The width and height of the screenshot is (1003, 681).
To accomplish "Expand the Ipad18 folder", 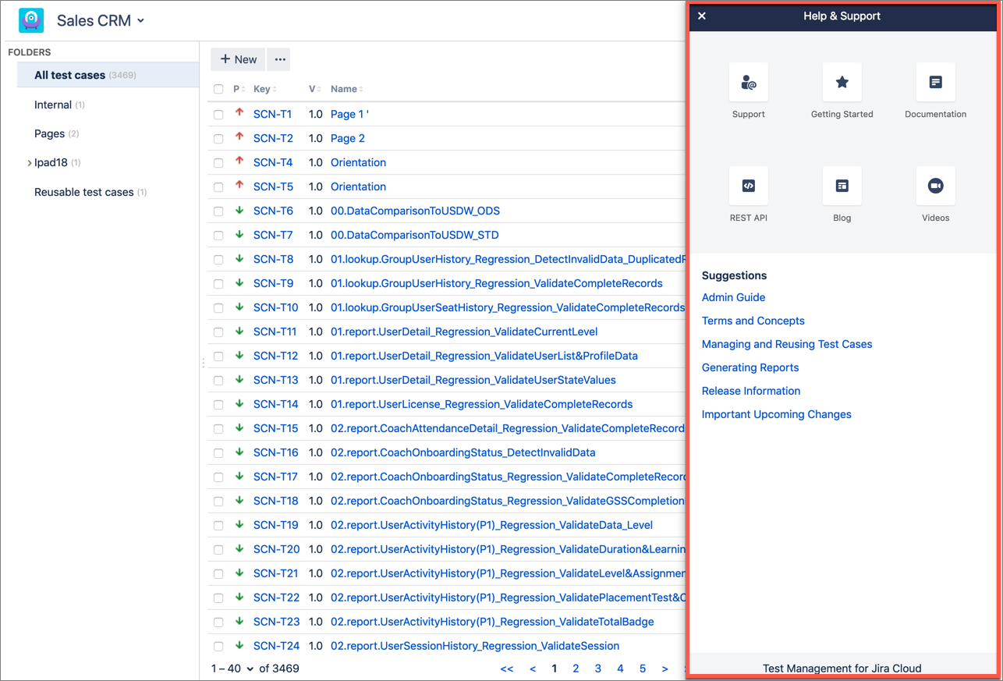I will [30, 163].
